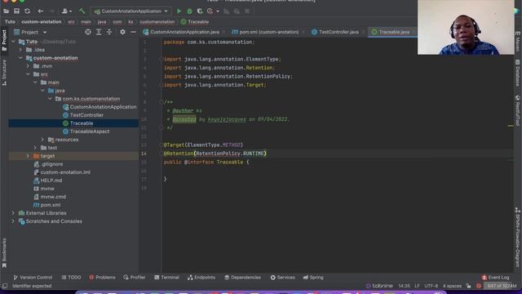Switch to CustomAnotationApplication.java tab
Image resolution: width=522 pixels, height=294 pixels.
pyautogui.click(x=184, y=32)
